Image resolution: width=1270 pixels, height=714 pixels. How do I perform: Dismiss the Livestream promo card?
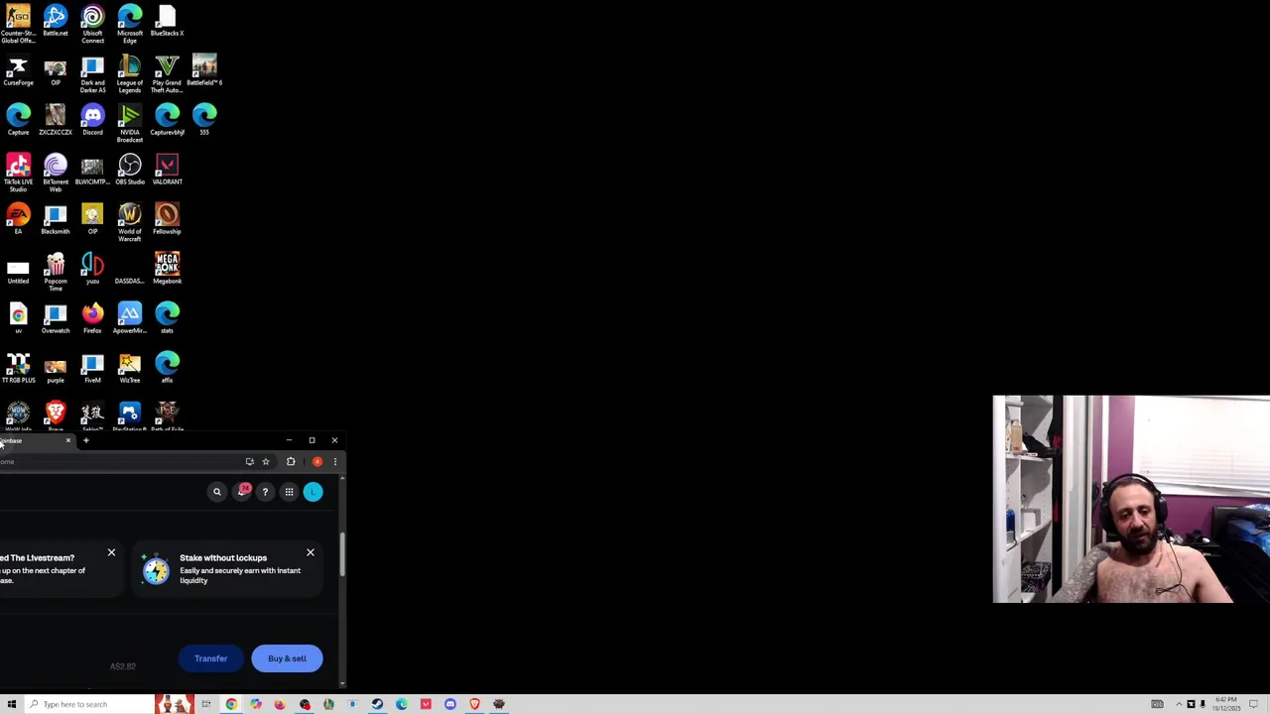pyautogui.click(x=111, y=552)
